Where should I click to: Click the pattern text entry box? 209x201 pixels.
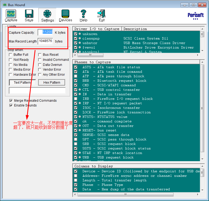(x=37, y=91)
